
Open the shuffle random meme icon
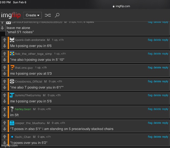tap(48, 15)
